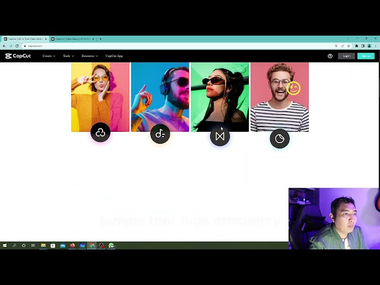Screen dimensions: 380x285
Task: Open Cortana circle on taskbar
Action: click(24, 245)
